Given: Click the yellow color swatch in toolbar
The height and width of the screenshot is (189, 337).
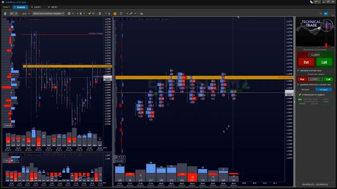Looking at the screenshot, I should [115, 14].
